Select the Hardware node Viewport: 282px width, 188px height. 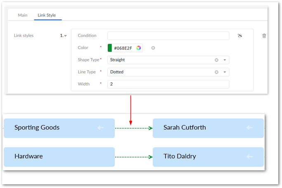(x=59, y=156)
